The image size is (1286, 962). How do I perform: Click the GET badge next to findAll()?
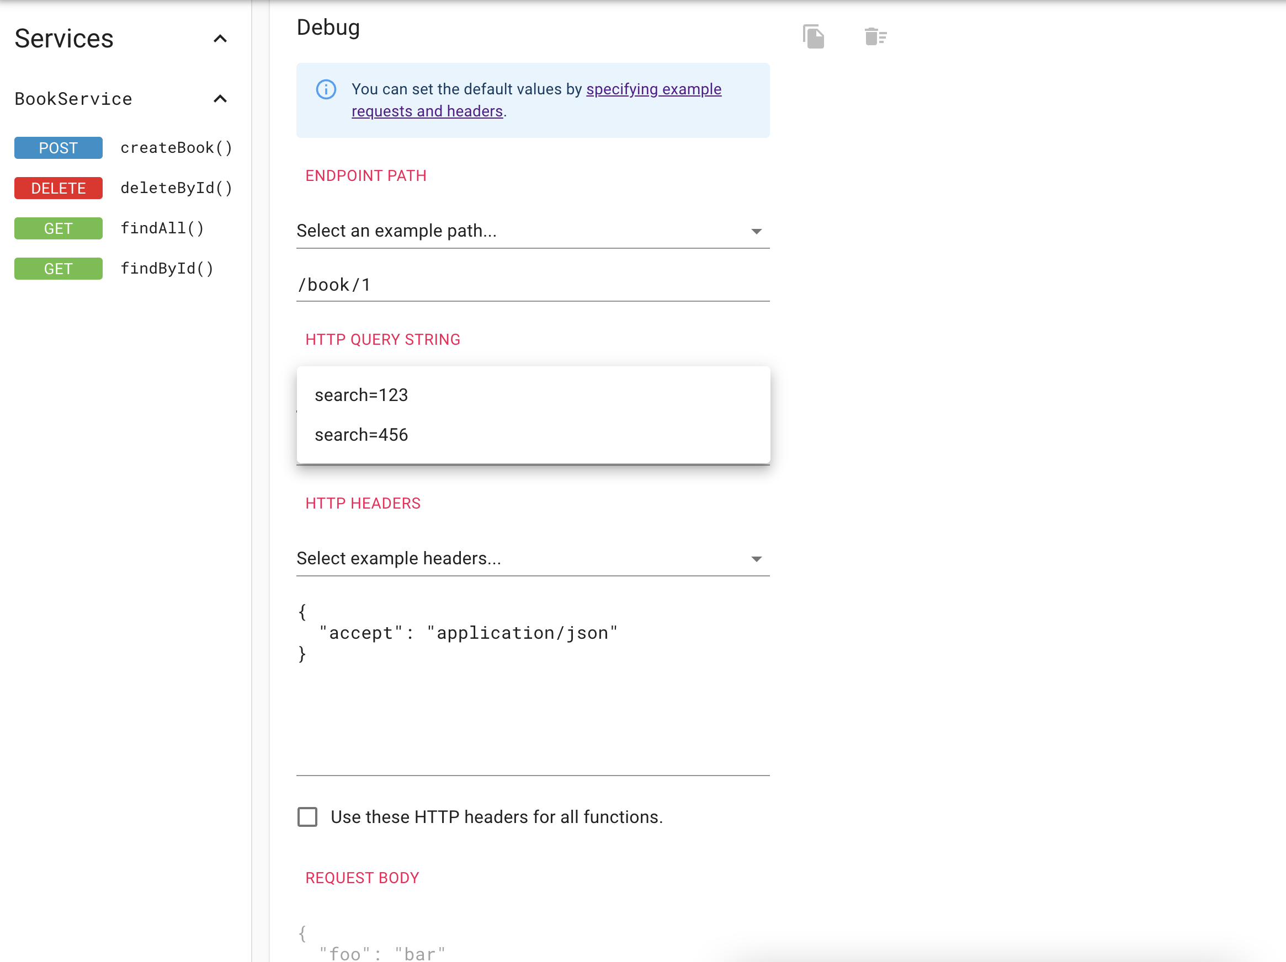click(58, 228)
